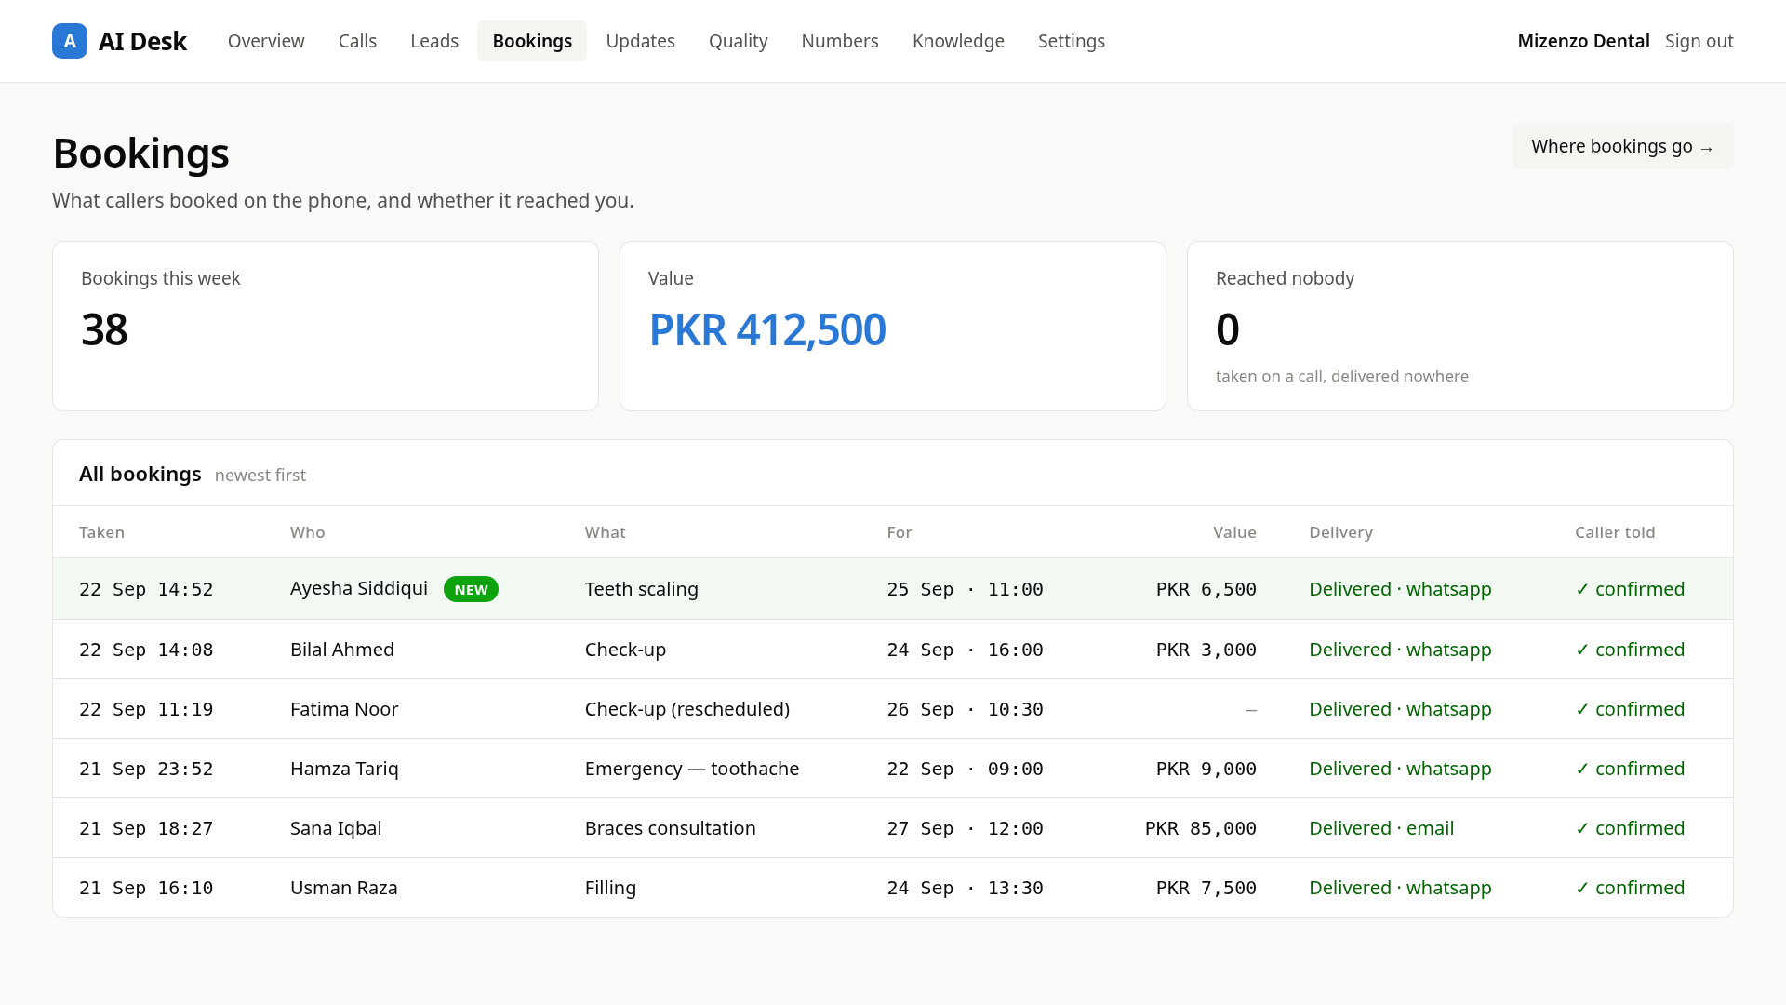Screen dimensions: 1786x1005
Task: Switch to the Leads tab
Action: pos(434,41)
